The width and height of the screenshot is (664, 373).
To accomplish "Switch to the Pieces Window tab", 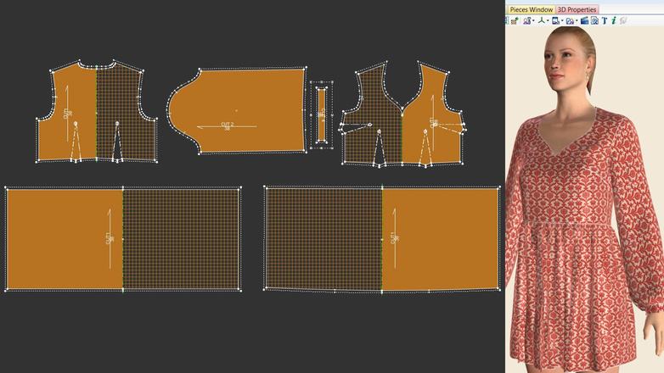I will coord(531,9).
